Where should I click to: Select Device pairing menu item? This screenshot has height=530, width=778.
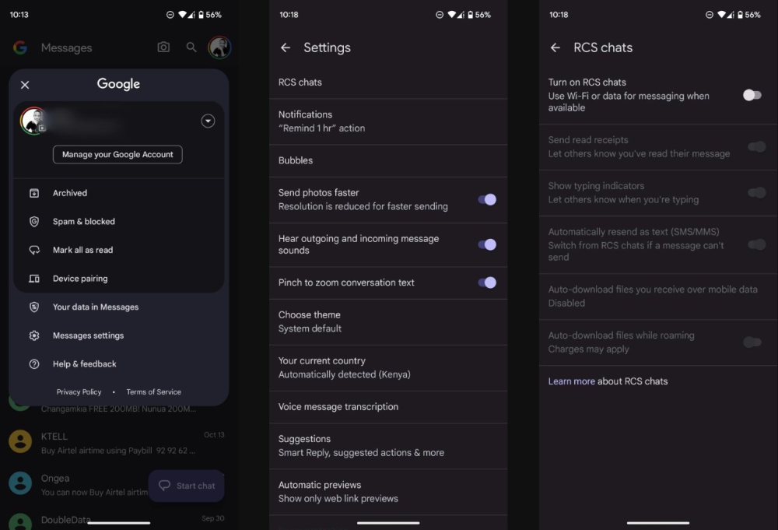(80, 279)
